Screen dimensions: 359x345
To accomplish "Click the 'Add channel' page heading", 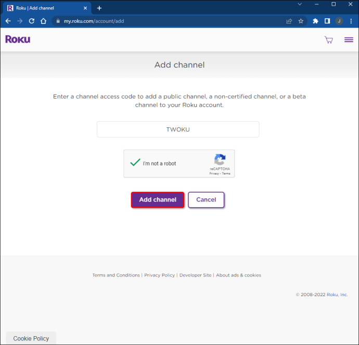I will (x=179, y=65).
